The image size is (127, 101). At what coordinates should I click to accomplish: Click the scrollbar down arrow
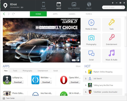pos(126,95)
